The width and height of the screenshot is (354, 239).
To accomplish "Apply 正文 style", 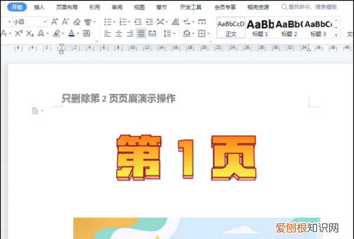I will [231, 28].
